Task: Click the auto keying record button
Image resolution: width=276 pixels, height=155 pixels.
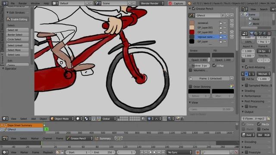Action: click(198, 152)
